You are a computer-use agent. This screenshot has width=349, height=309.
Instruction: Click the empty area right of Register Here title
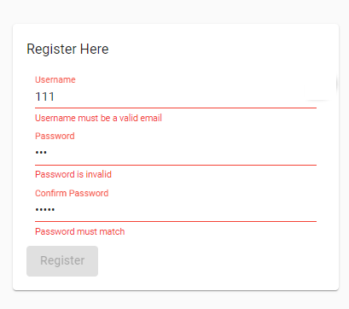click(222, 49)
